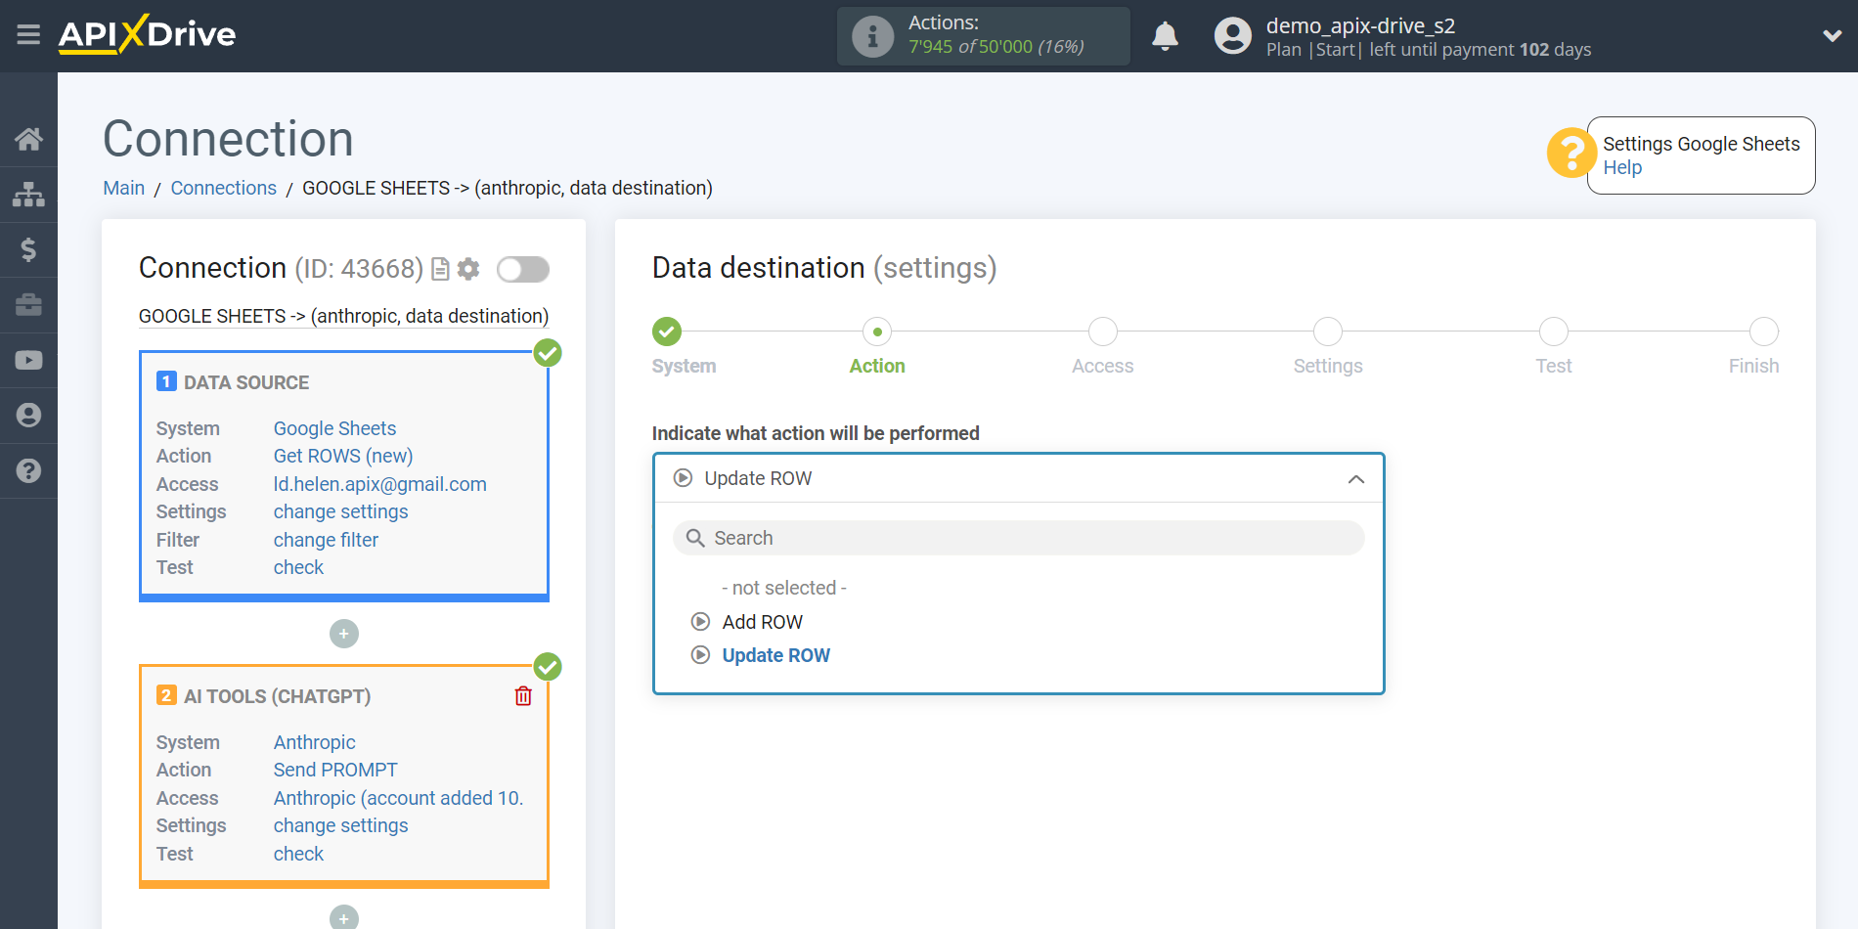Expand the account dropdown chevron
Viewport: 1858px width, 929px height.
pyautogui.click(x=1832, y=36)
